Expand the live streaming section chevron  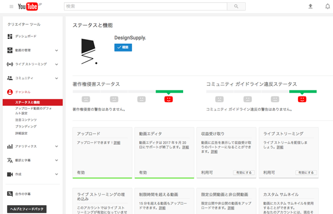[57, 64]
